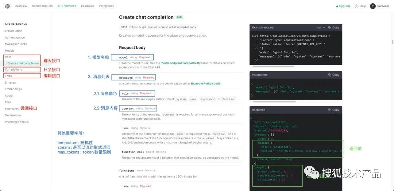The height and width of the screenshot is (191, 394).
Task: Expand Edits in the sidebar
Action: (8, 76)
